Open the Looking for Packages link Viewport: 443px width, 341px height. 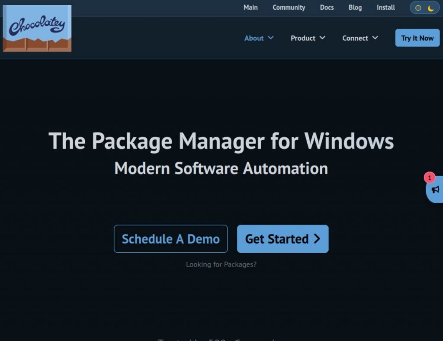click(x=221, y=264)
